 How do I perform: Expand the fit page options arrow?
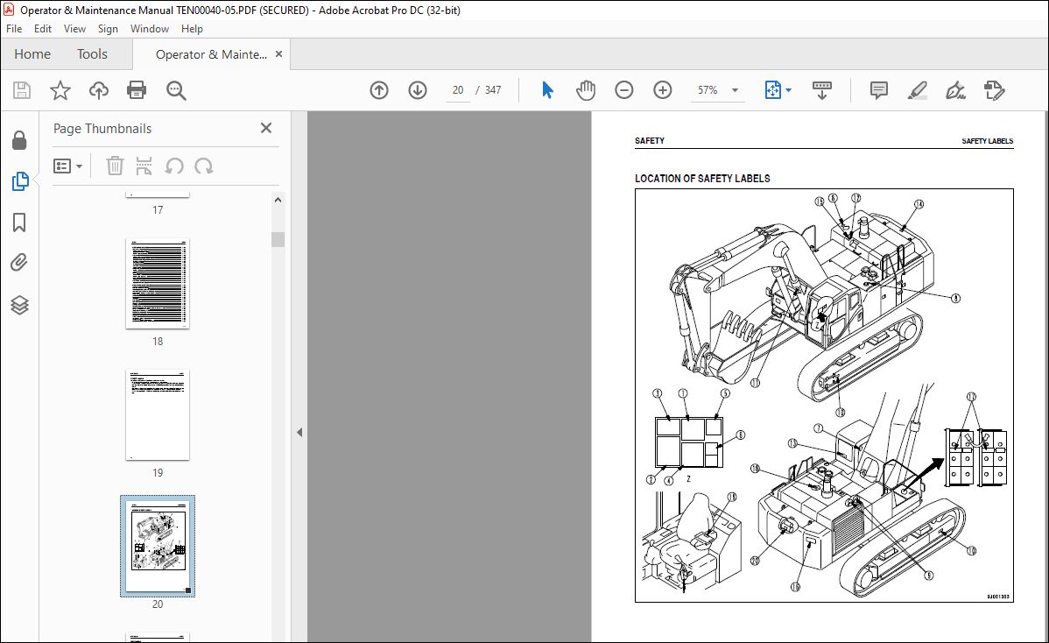(788, 90)
